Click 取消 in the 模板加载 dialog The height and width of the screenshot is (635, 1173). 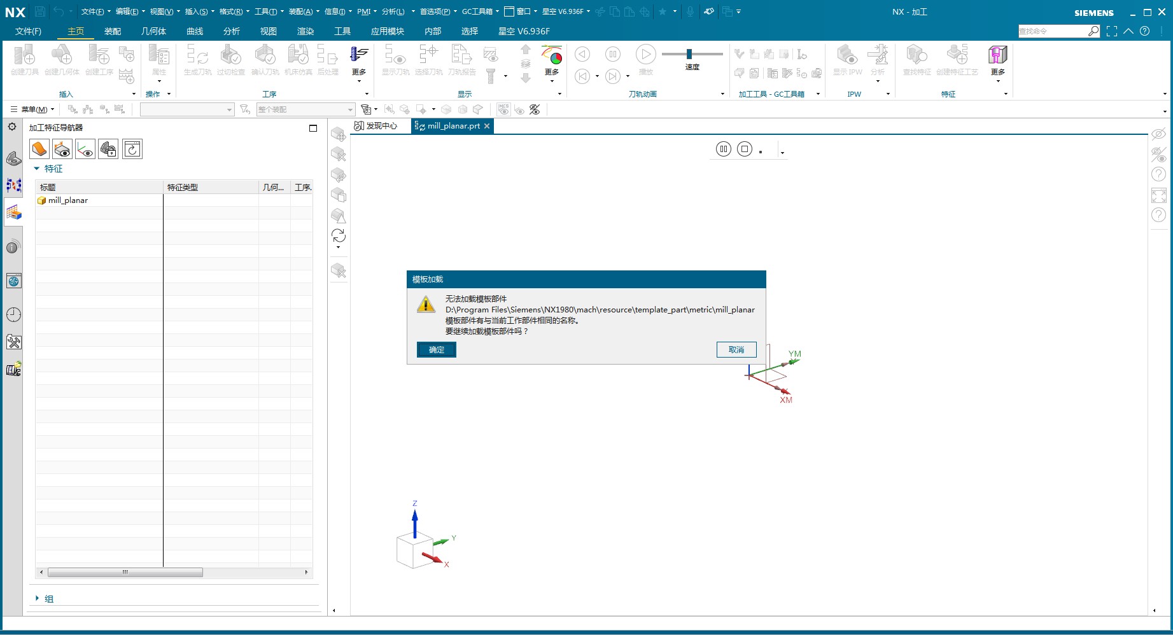coord(736,350)
